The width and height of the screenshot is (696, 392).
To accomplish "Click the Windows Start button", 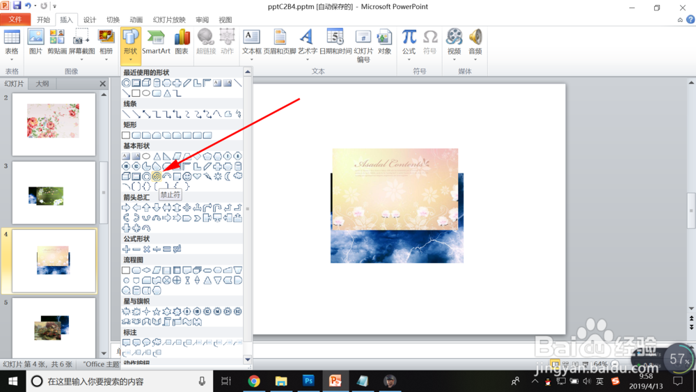I will (13, 381).
